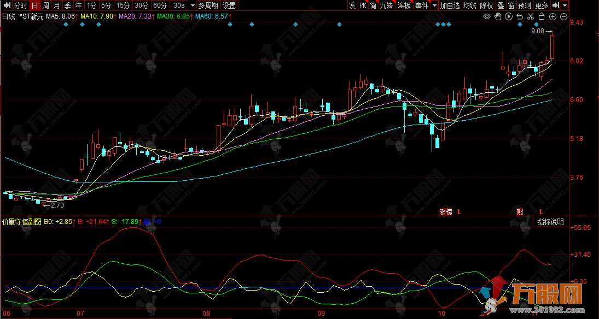599x319 pixels.
Task: Zoom out with the minus circle icon
Action: (x=563, y=17)
